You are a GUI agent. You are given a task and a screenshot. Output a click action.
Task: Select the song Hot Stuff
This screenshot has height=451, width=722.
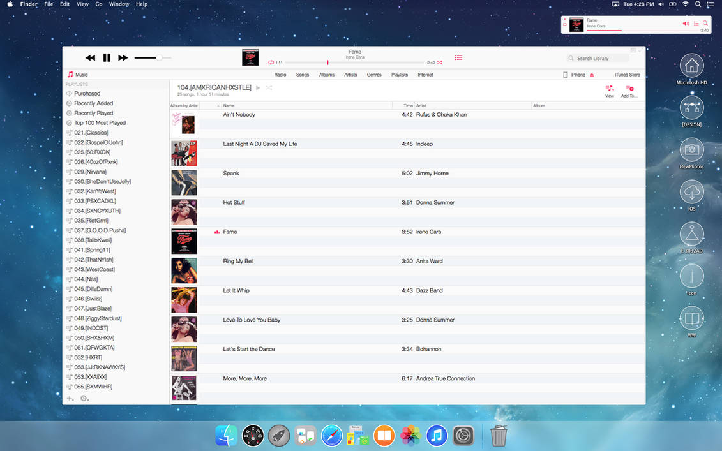[234, 202]
